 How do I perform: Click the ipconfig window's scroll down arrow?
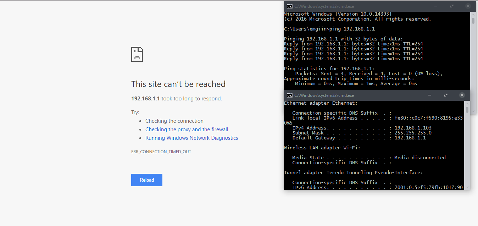467,187
